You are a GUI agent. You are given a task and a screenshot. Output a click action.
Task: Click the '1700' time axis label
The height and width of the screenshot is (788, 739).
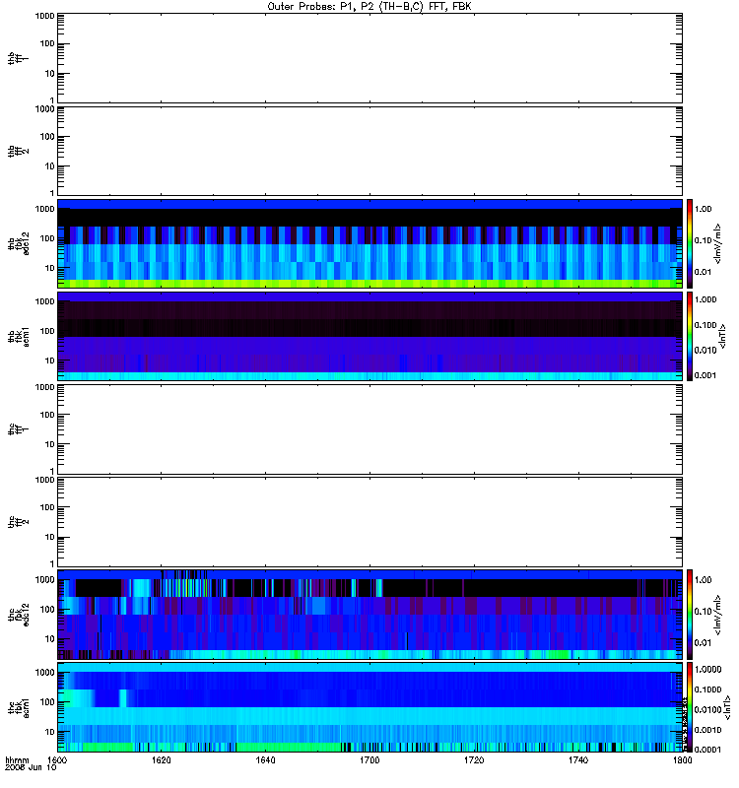coord(369,760)
